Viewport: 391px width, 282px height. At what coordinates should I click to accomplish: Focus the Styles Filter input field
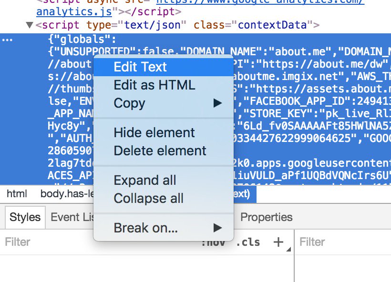pyautogui.click(x=100, y=242)
